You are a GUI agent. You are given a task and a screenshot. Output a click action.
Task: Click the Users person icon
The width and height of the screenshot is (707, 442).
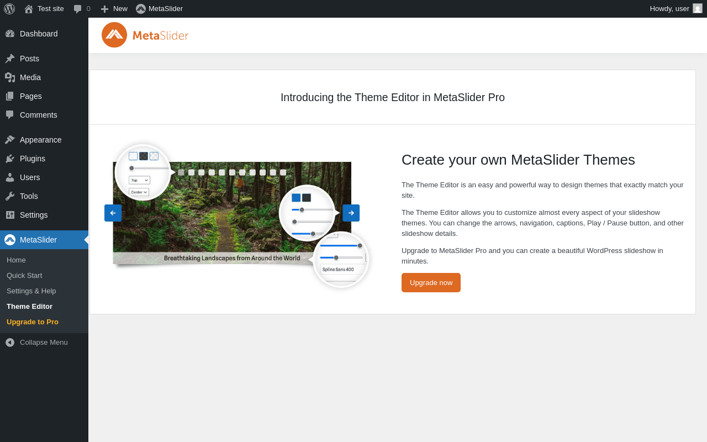tap(10, 177)
